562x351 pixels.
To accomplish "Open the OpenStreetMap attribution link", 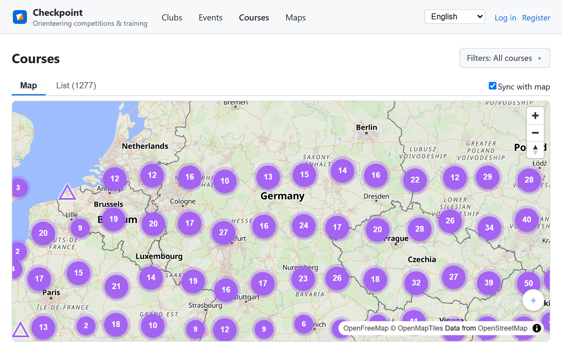I will tap(503, 328).
